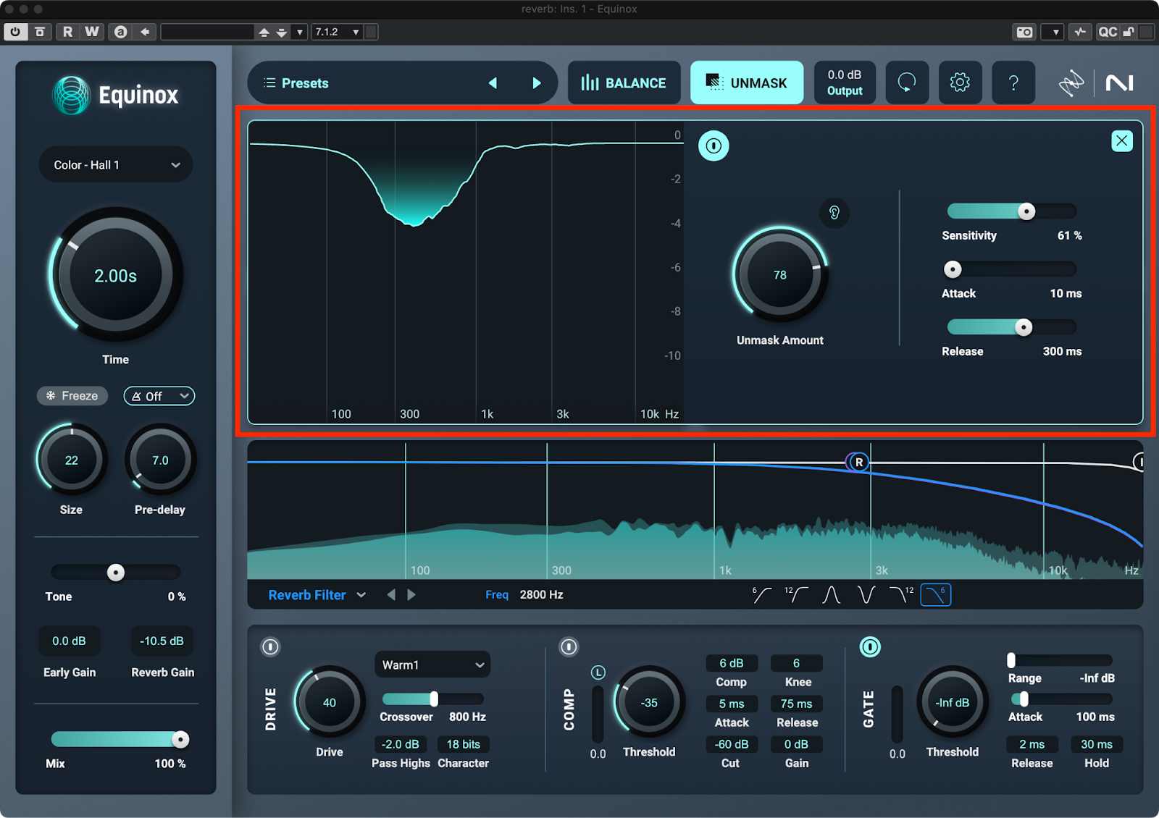The height and width of the screenshot is (818, 1159).
Task: Click the ear listen icon near Unmask Amount
Action: point(834,213)
